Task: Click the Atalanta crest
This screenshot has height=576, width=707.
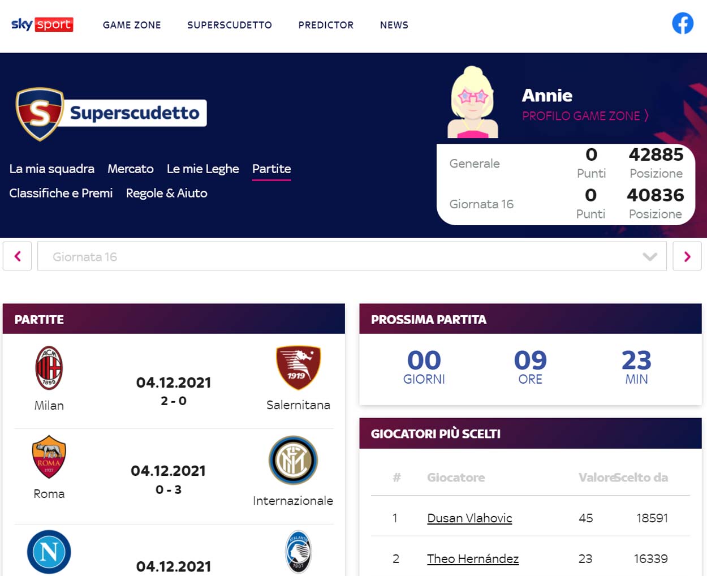Action: [x=298, y=552]
